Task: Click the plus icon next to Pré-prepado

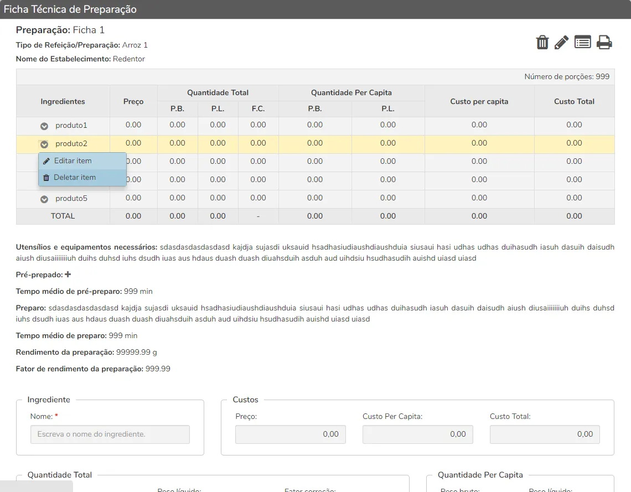Action: (x=68, y=275)
